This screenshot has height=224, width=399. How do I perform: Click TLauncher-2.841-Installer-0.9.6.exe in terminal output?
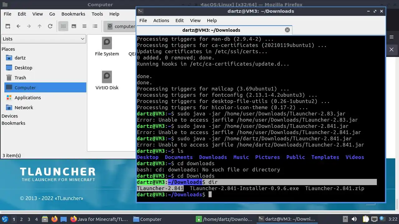click(244, 188)
